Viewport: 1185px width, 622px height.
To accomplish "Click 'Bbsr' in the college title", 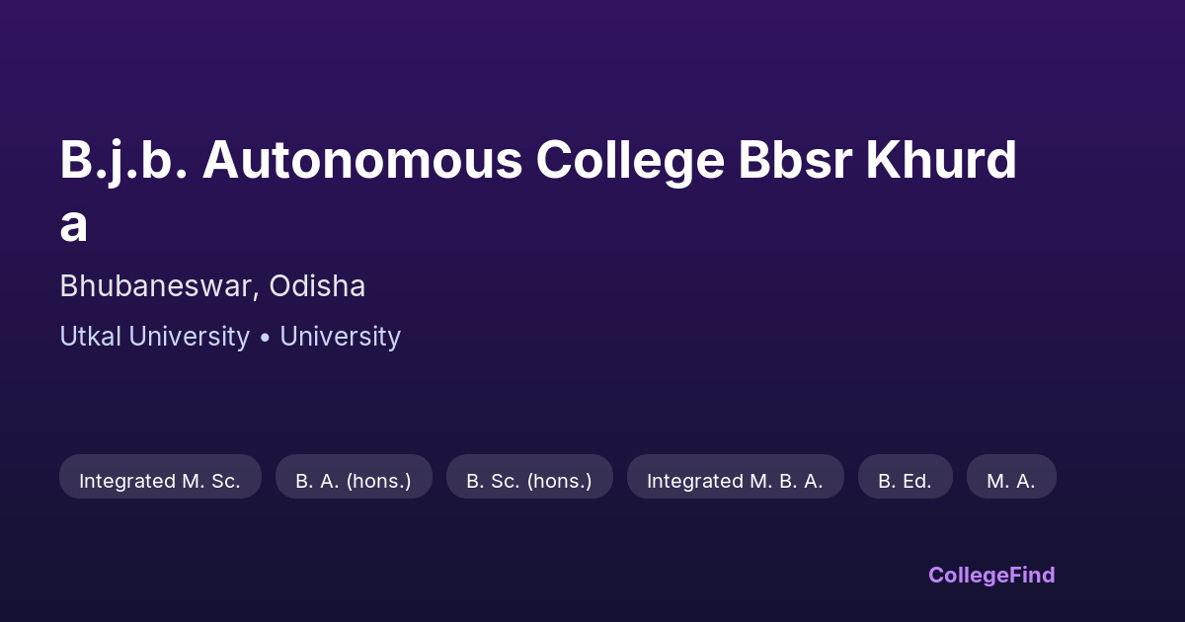I will pos(796,161).
